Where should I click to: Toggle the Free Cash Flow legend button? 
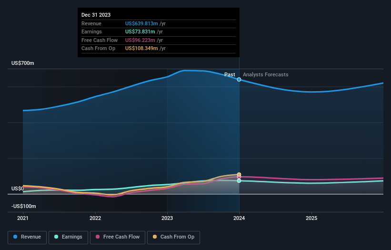pos(118,237)
